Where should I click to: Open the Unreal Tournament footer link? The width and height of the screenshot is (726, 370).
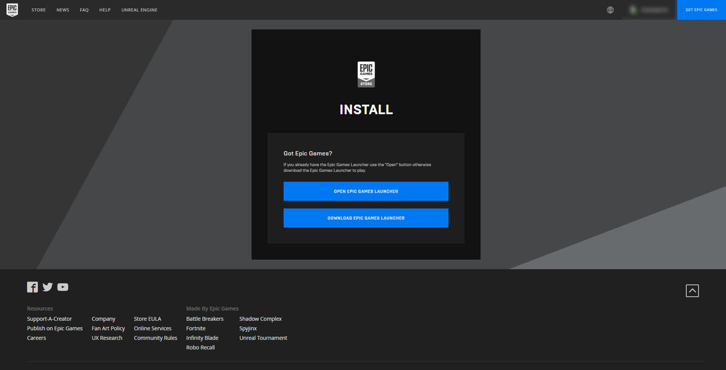[263, 338]
